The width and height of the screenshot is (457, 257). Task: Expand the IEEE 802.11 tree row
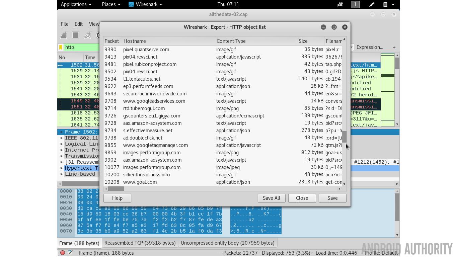[x=62, y=138]
